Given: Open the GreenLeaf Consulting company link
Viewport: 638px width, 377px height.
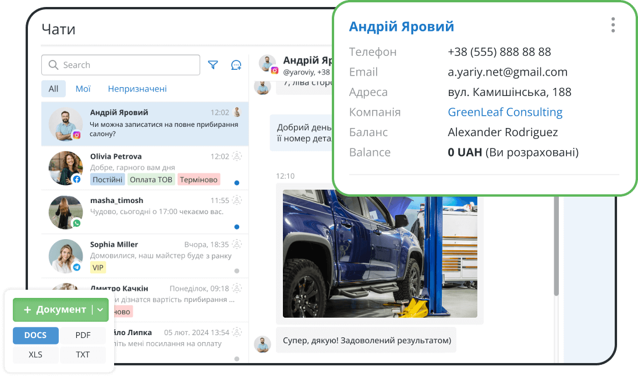Looking at the screenshot, I should [x=505, y=112].
